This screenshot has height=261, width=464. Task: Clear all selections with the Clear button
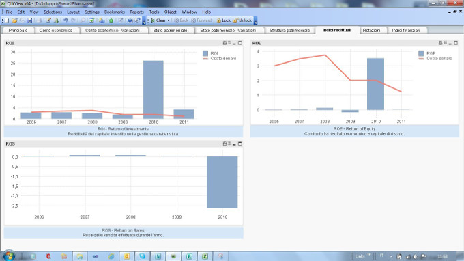pos(158,20)
